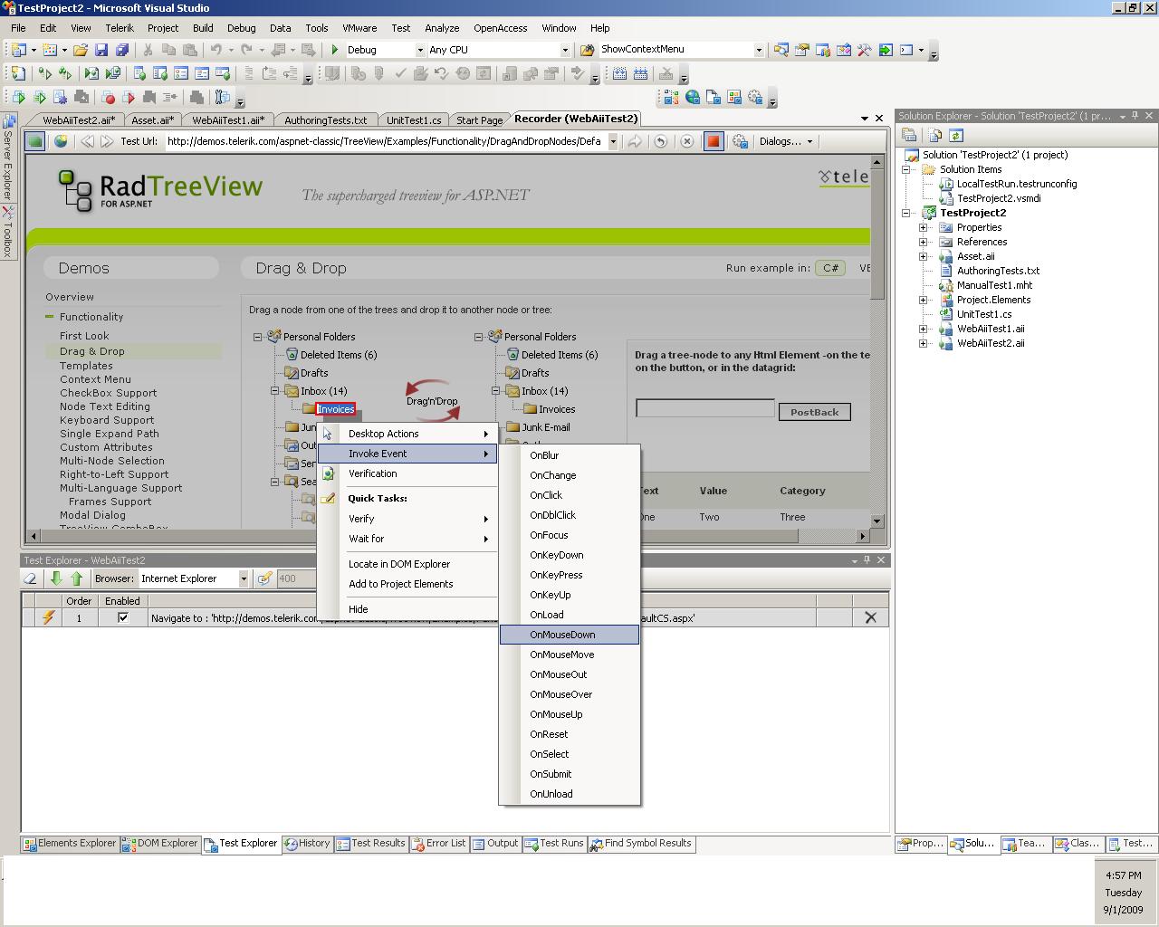Open the Any CPU platform dropdown

pos(565,50)
